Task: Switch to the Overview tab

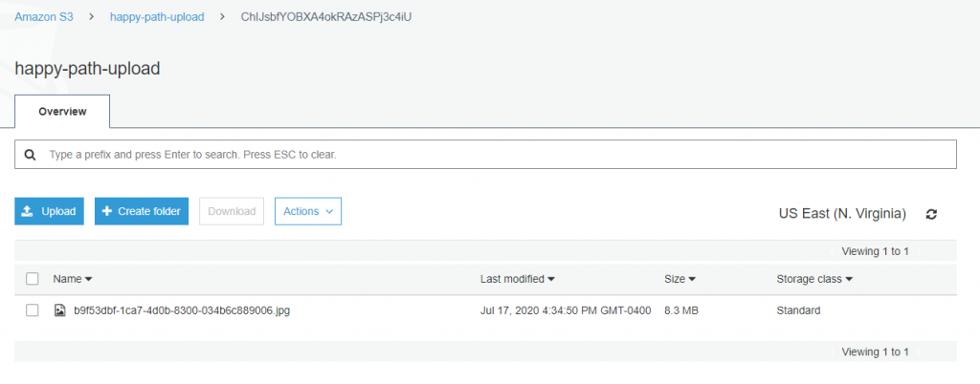Action: point(62,112)
